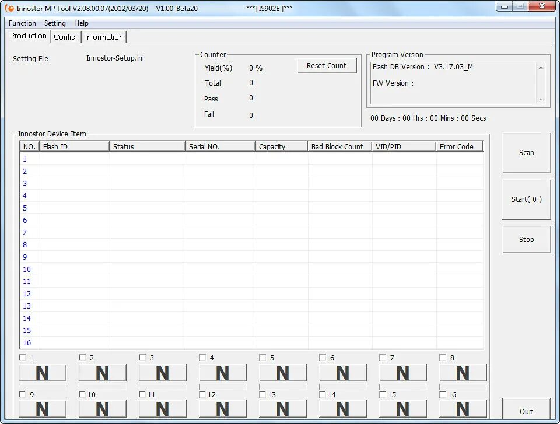Enable the port 12 checkbox

202,394
